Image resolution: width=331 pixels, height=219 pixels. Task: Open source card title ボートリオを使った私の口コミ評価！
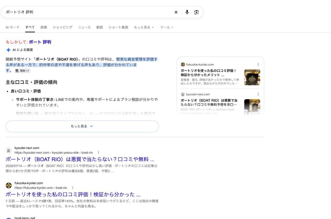208,73
